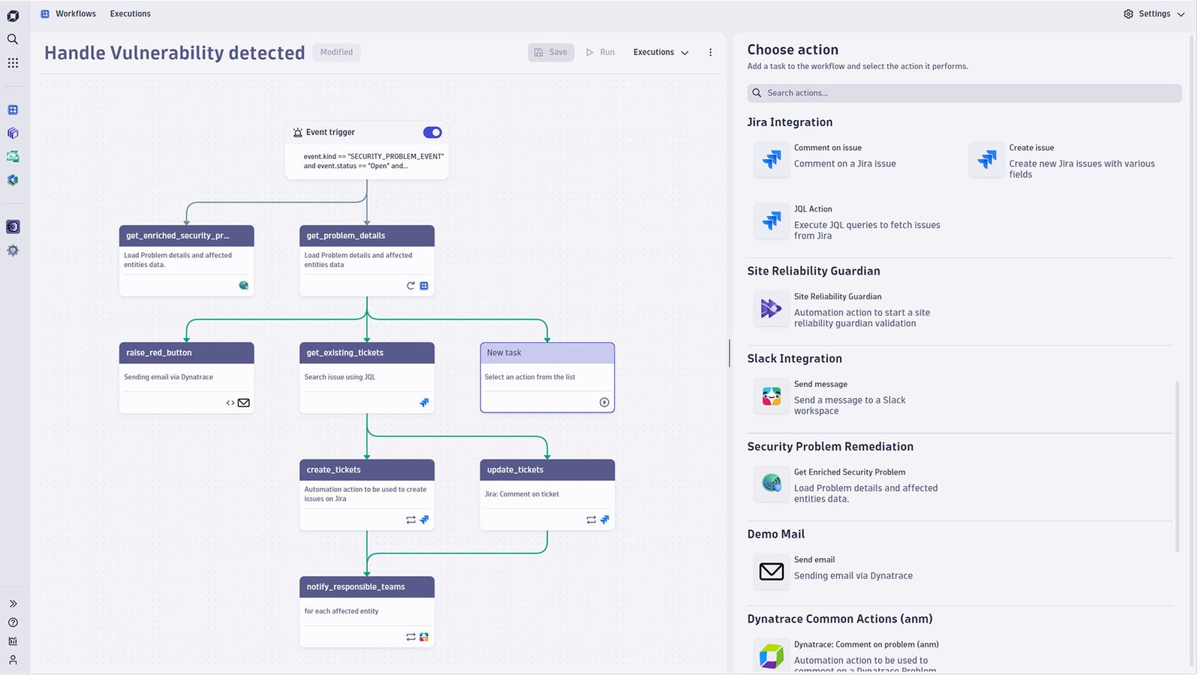1201x675 pixels.
Task: Expand the left sidebar with double chevron
Action: (13, 604)
